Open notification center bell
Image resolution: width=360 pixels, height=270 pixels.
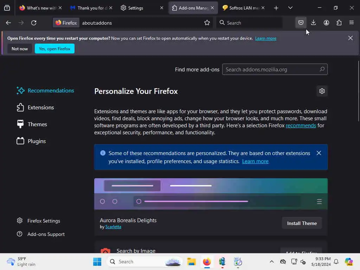pos(336,262)
